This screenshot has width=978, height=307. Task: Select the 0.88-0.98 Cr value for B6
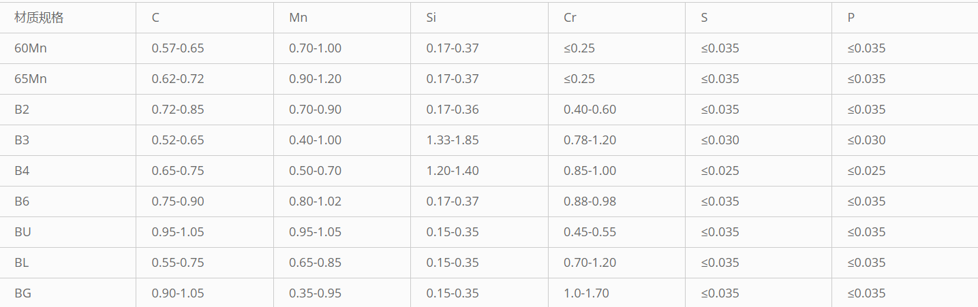click(590, 201)
